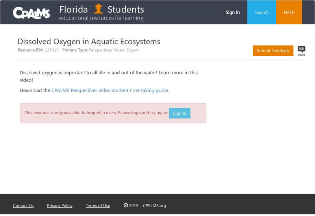Click the orange graduate student icon
The height and width of the screenshot is (216, 315).
(x=98, y=9)
